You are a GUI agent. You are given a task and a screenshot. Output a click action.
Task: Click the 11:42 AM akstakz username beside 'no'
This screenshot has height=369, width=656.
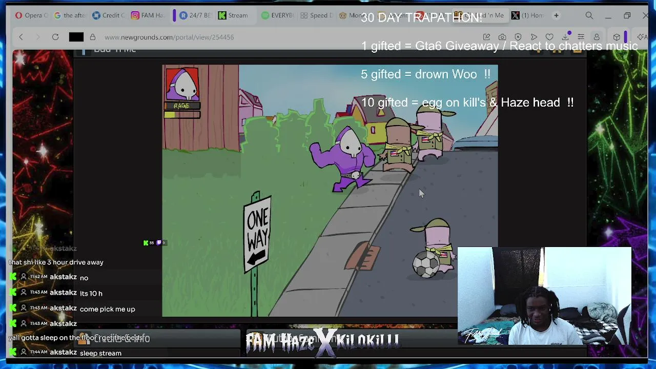(x=63, y=277)
